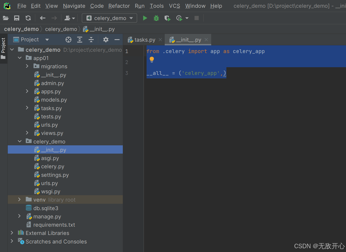Open the VCS menu
Image resolution: width=346 pixels, height=252 pixels.
point(175,6)
